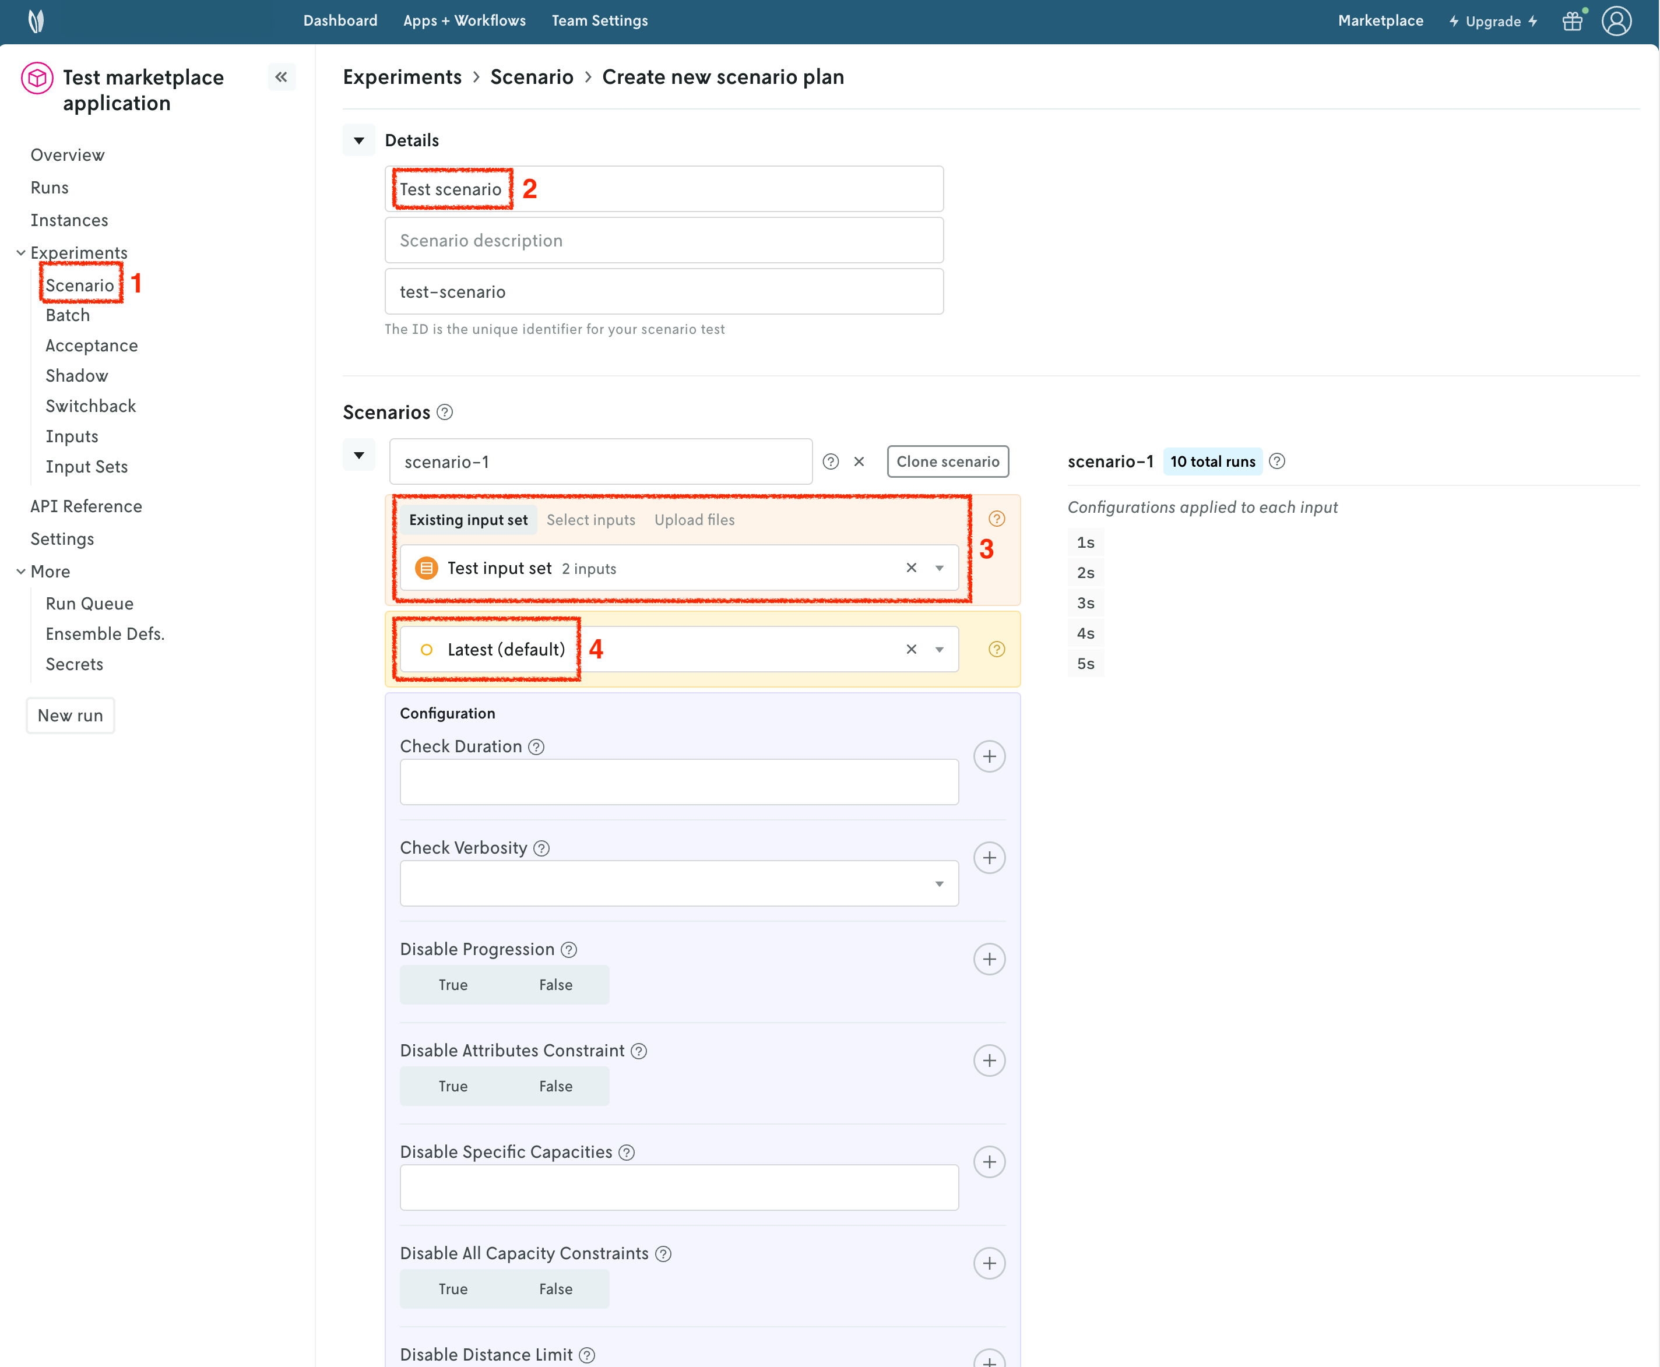Click help icon beside 10 total runs
The height and width of the screenshot is (1367, 1660).
coord(1277,461)
